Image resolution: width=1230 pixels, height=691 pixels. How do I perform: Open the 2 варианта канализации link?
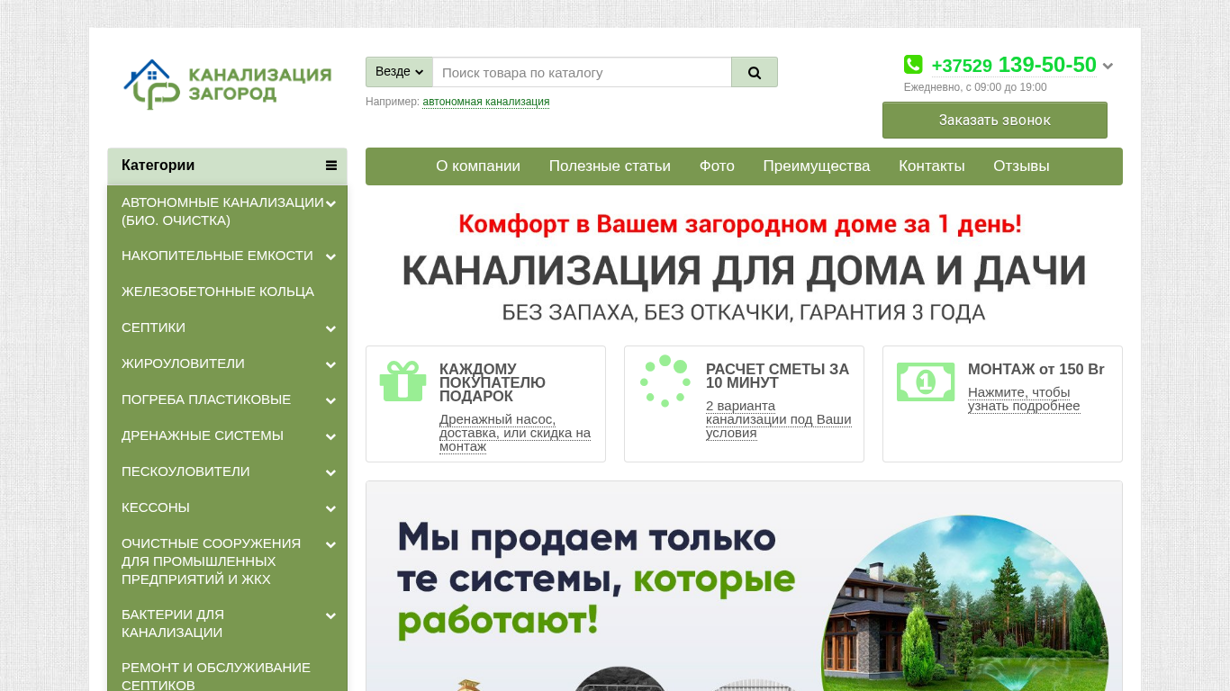click(x=779, y=419)
